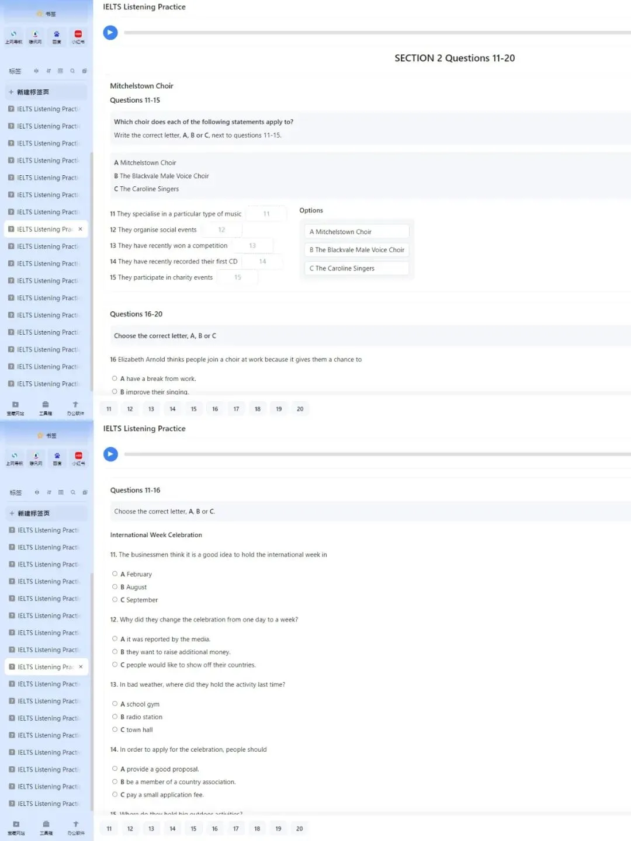Click answer box 11 for particular type of music
The height and width of the screenshot is (841, 631).
266,214
